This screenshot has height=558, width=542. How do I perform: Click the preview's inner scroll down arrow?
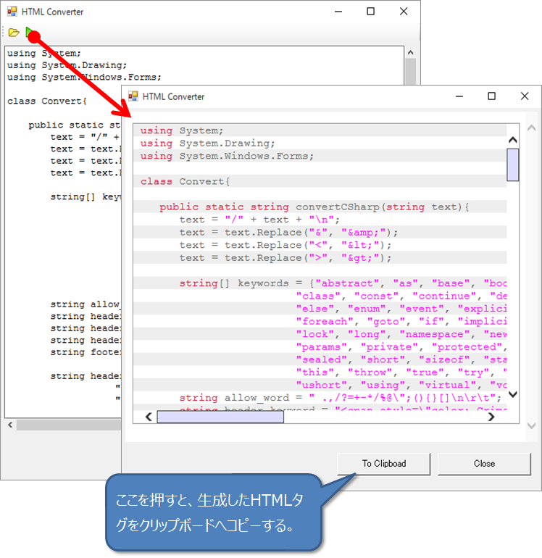513,395
